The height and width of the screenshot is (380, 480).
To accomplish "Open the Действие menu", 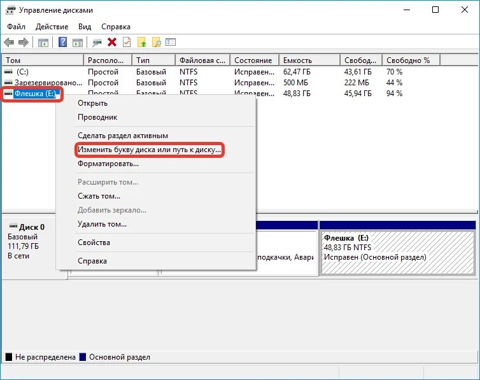I will click(x=52, y=27).
